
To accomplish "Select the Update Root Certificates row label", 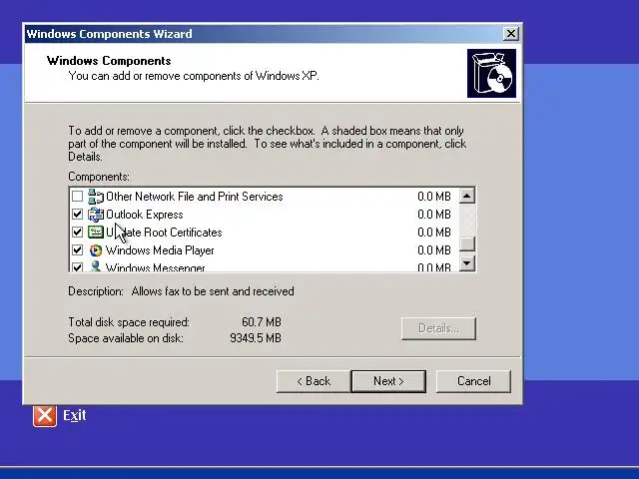I will coord(164,233).
